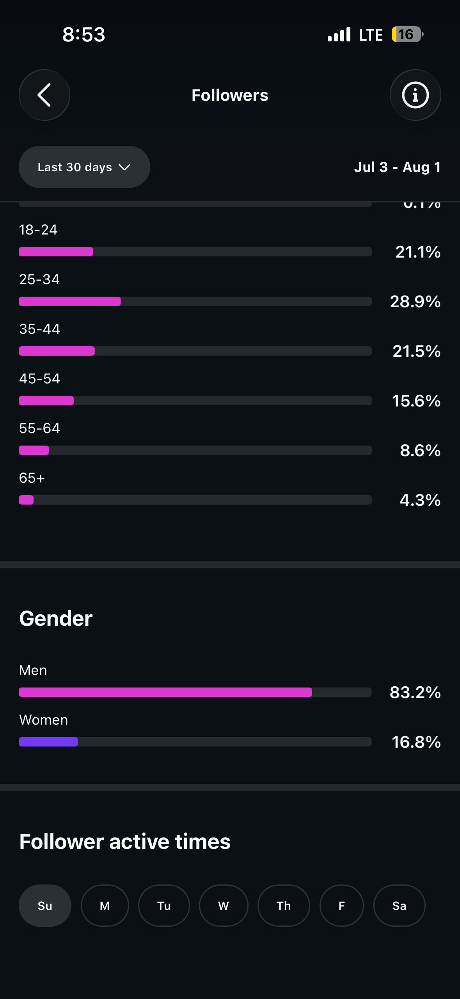Tap the battery indicator in status bar
Viewport: 460px width, 999px height.
(407, 34)
